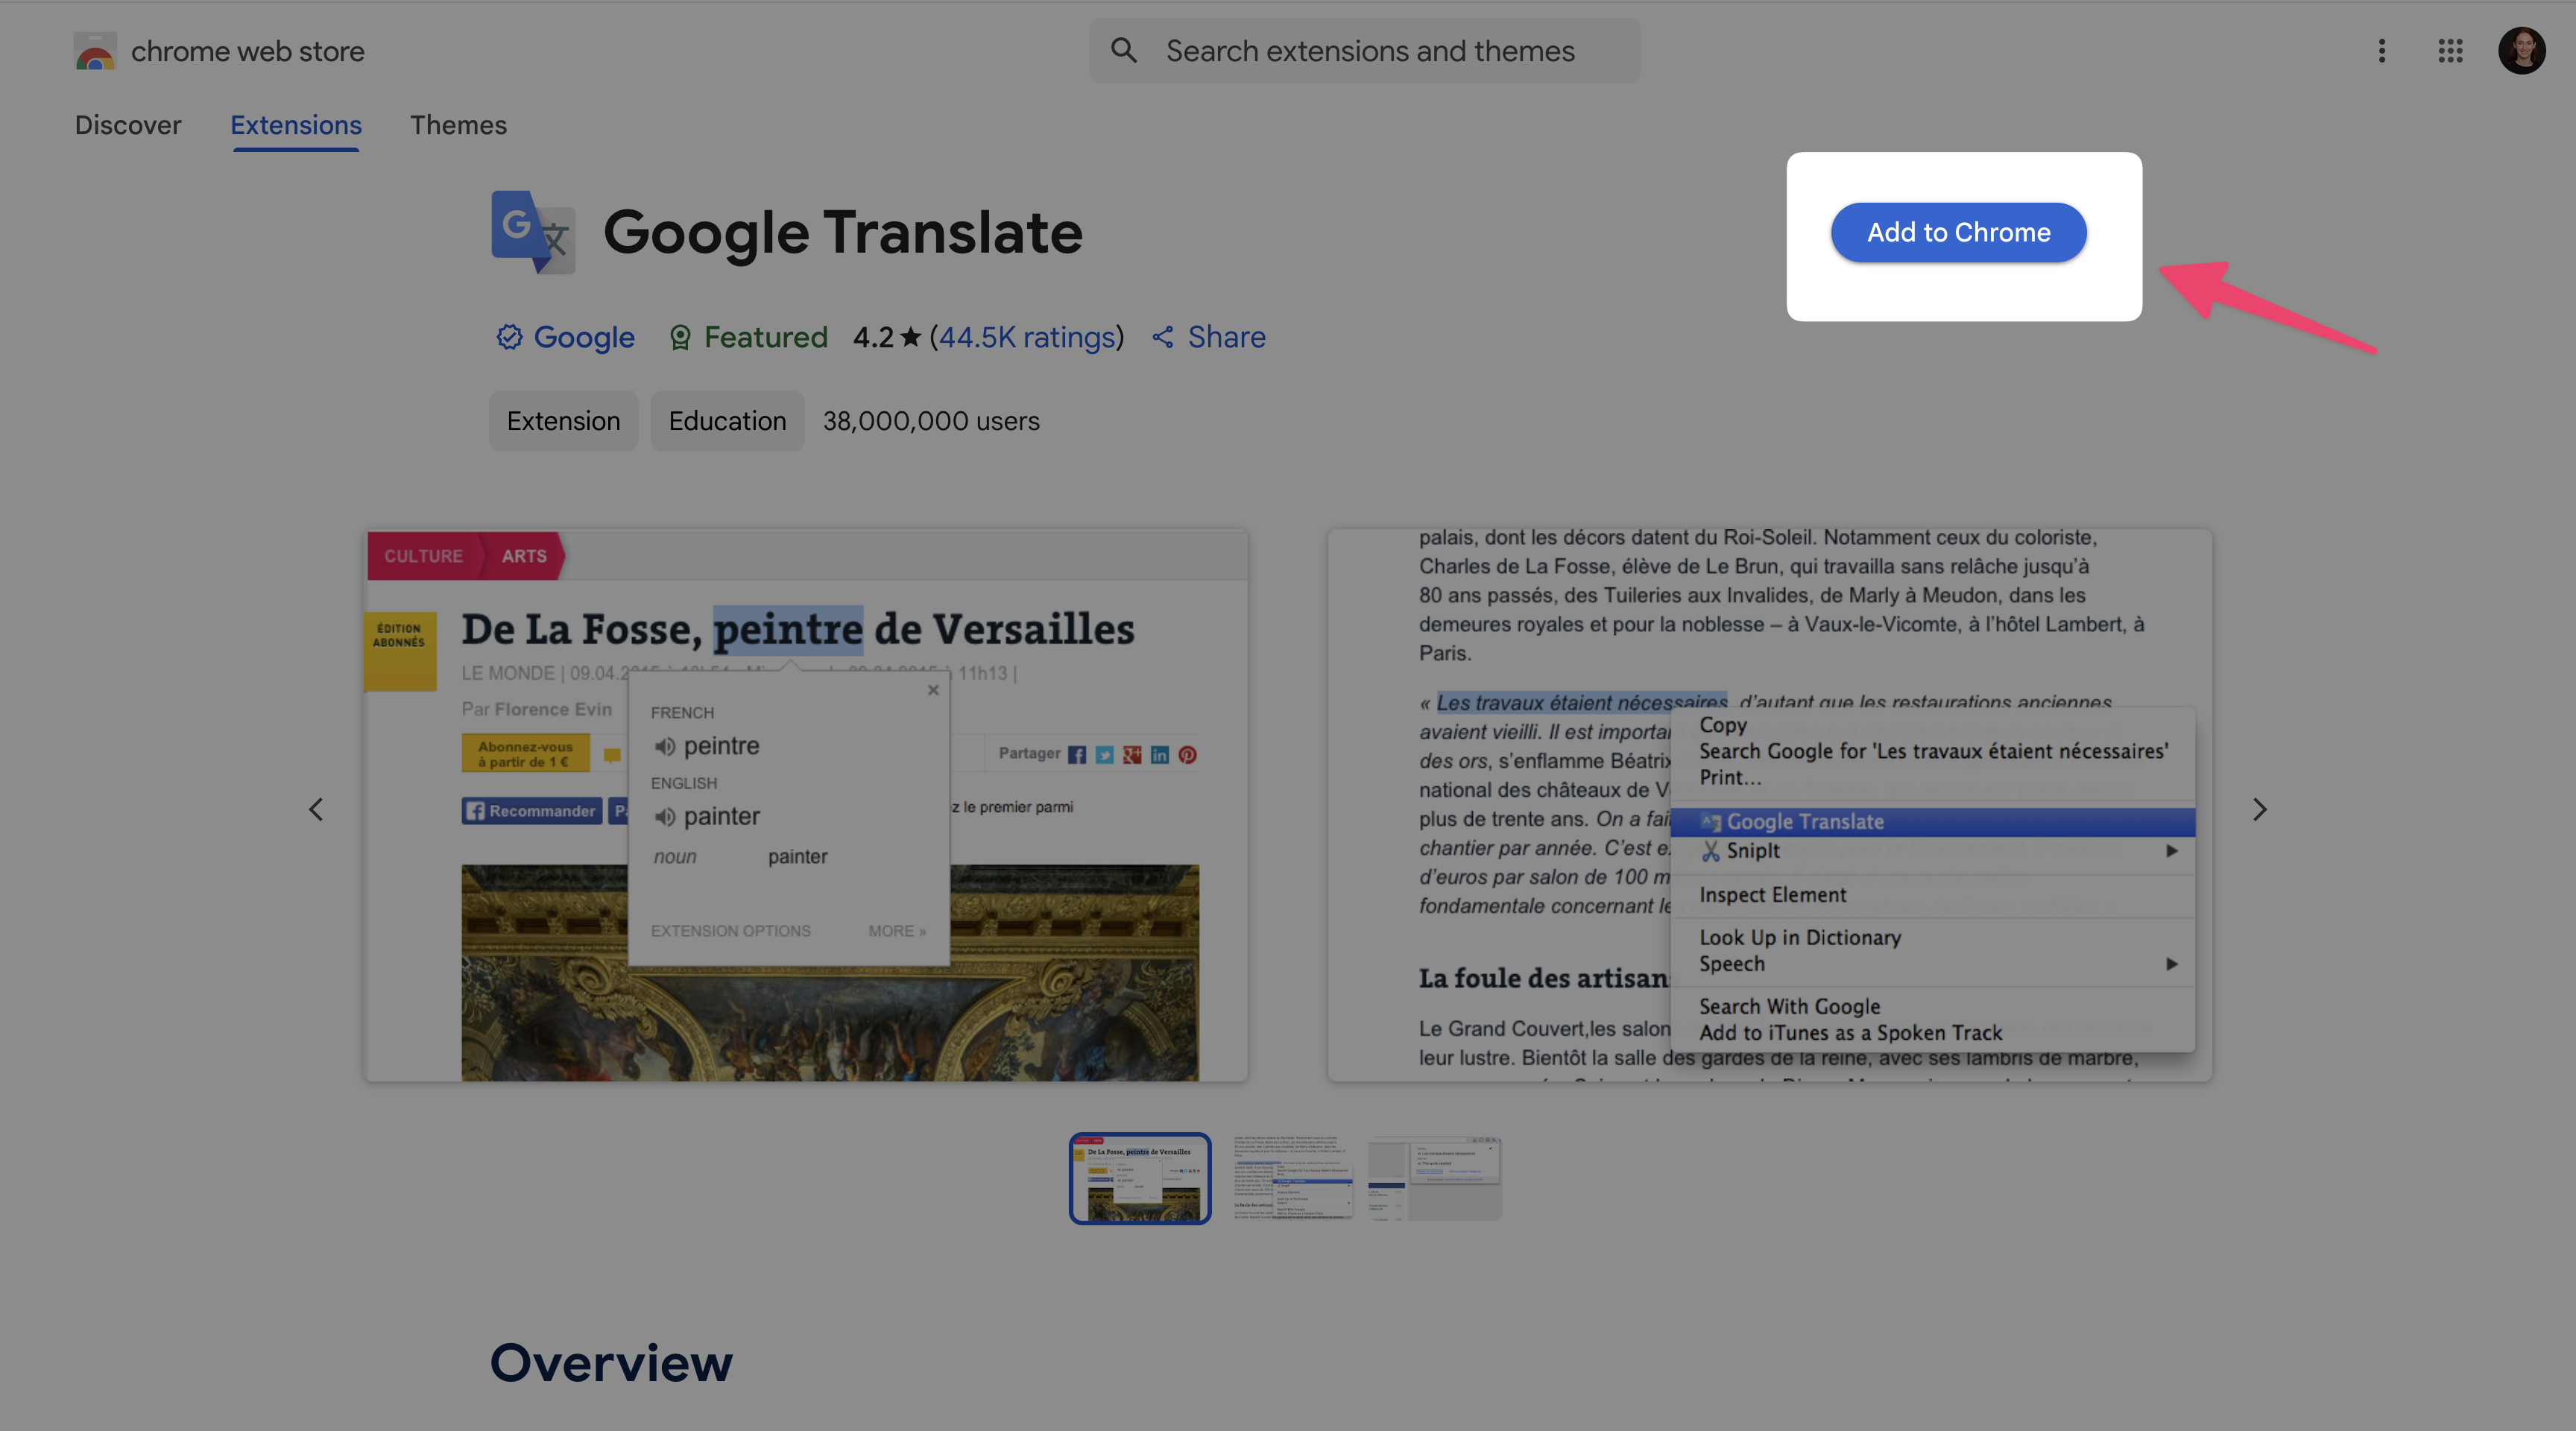2576x1431 pixels.
Task: Select the third screenshot thumbnail
Action: [x=1434, y=1178]
